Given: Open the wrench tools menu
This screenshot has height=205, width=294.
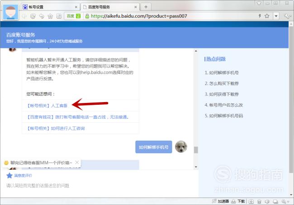Looking at the screenshot, I should tap(286, 16).
